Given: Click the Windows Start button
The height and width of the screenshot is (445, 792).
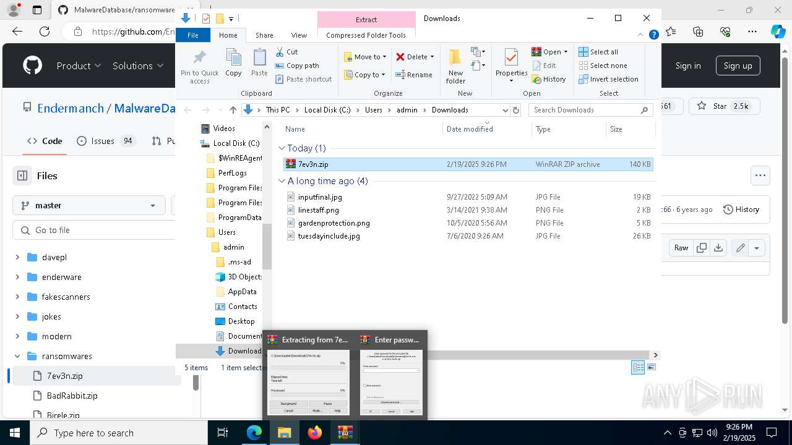Looking at the screenshot, I should click(x=14, y=433).
